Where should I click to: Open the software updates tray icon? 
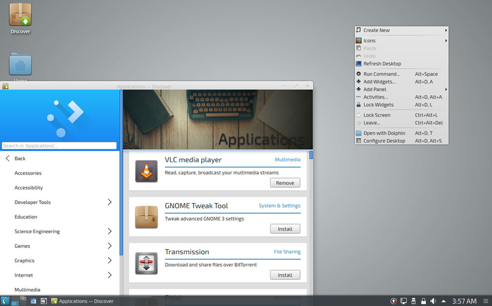pyautogui.click(x=394, y=301)
